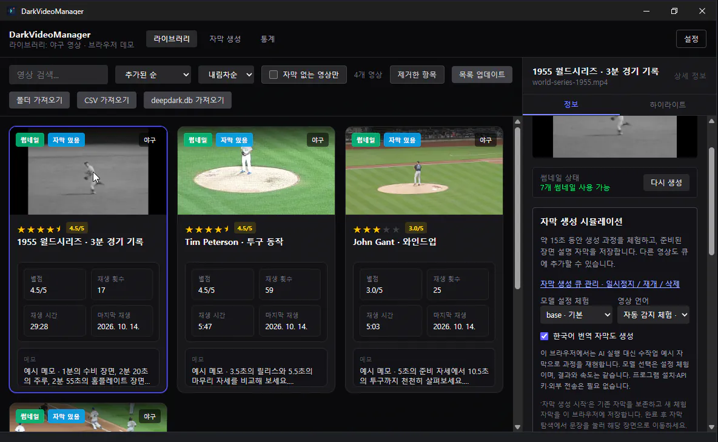
Task: Click the 영상 검색 search field
Action: [59, 75]
